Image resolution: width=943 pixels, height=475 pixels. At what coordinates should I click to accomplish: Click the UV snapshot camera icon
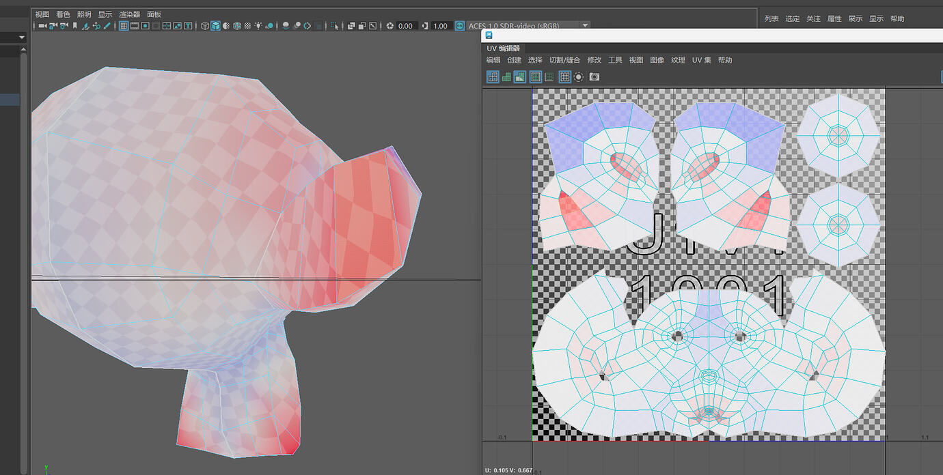coord(594,77)
